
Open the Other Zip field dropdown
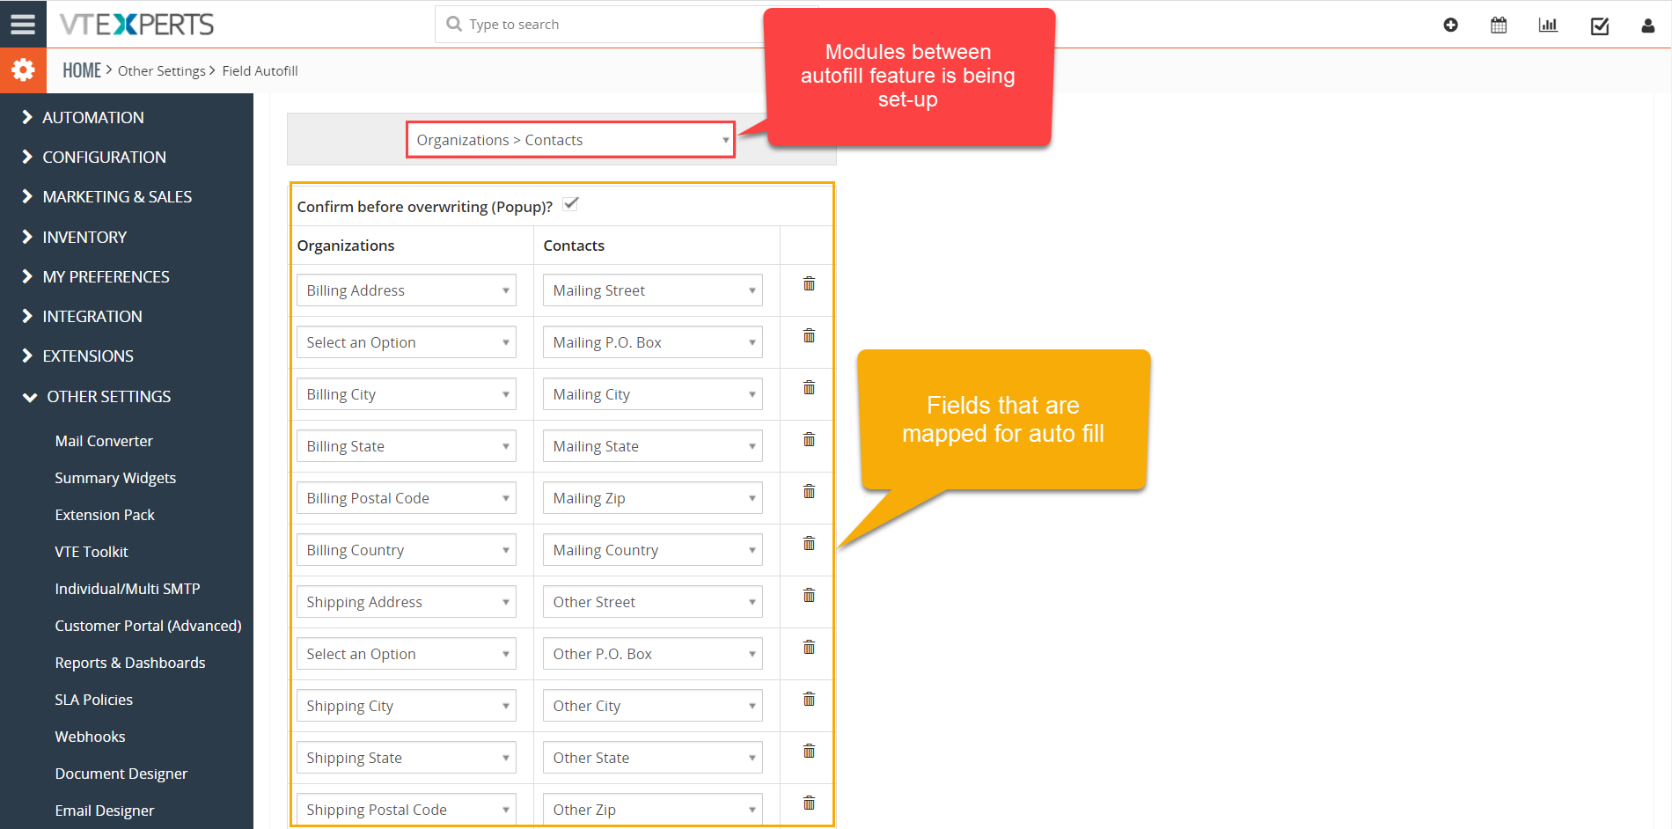click(x=652, y=810)
